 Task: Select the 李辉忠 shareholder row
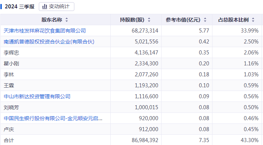[131, 53]
